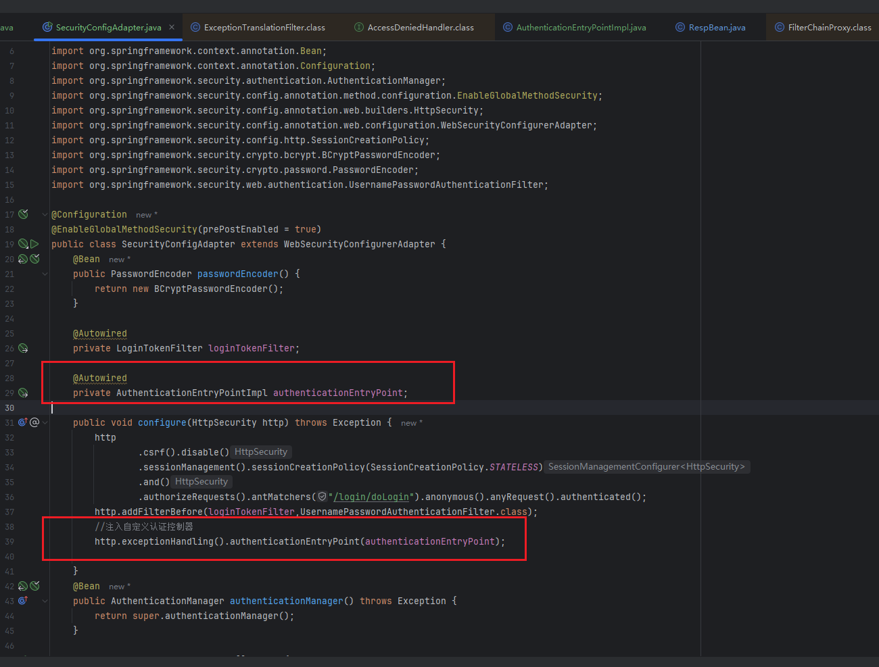Collapse the authenticationManager method fold arrow
The width and height of the screenshot is (879, 667).
[45, 601]
